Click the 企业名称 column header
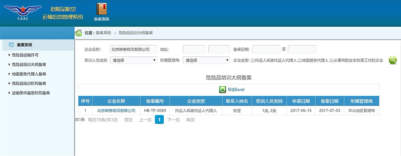Screen dimensions: 401x156 (x=116, y=101)
